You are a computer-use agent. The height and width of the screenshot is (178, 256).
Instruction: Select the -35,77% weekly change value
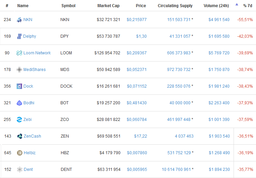[x=245, y=170]
